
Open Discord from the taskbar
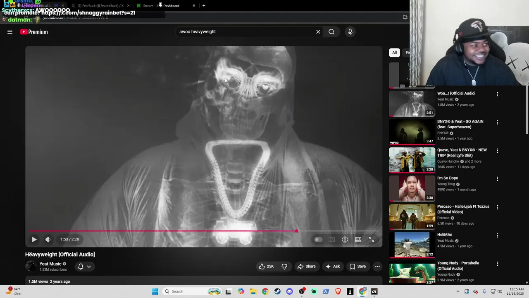tap(289, 291)
